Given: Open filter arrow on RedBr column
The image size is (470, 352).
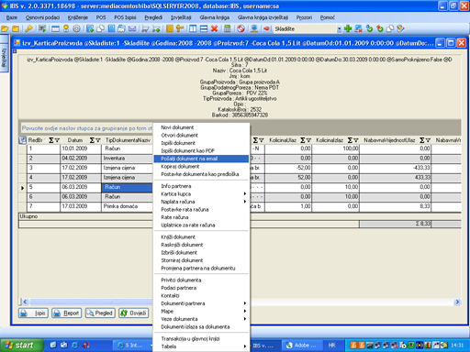Looking at the screenshot, I should pyautogui.click(x=57, y=140).
